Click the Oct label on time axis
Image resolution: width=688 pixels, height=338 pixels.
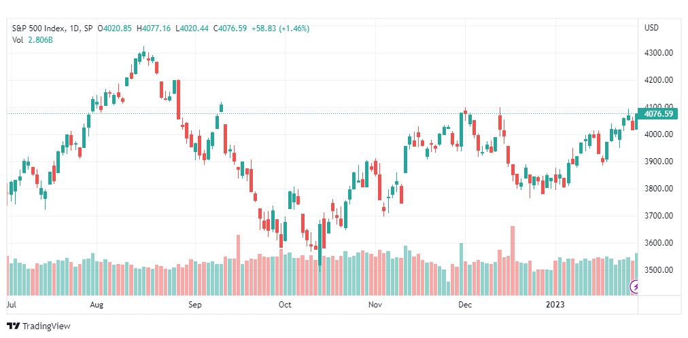285,305
